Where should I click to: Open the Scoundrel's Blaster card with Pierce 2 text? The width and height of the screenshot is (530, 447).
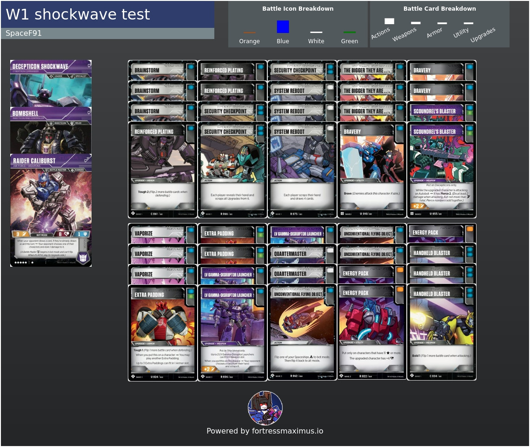(x=442, y=170)
